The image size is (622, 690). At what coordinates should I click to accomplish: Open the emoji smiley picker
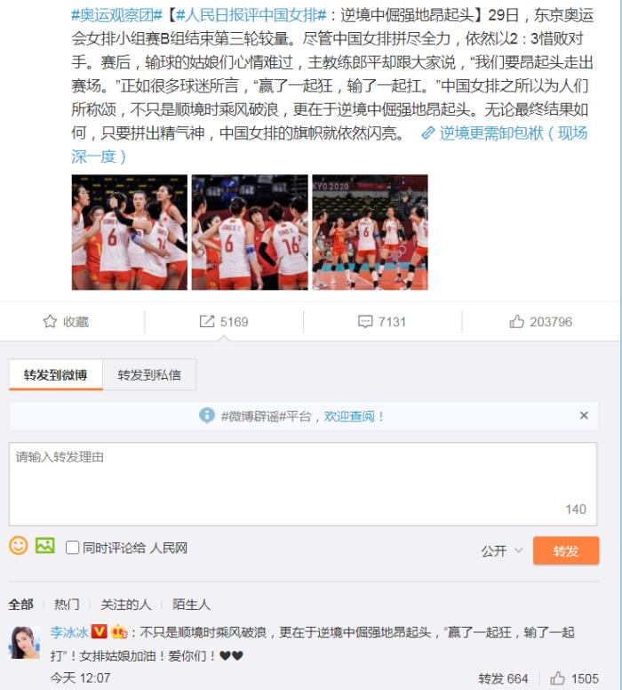click(19, 546)
